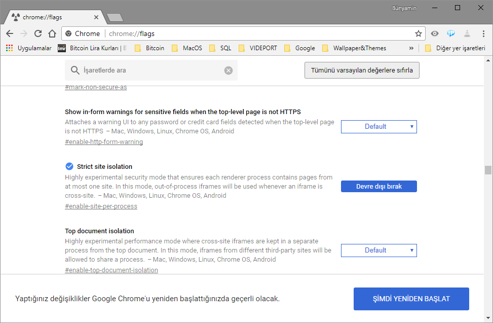The height and width of the screenshot is (323, 493).
Task: Click ŞİMDİ YENİDEN BAŞLAT to relaunch Chrome
Action: [411, 299]
